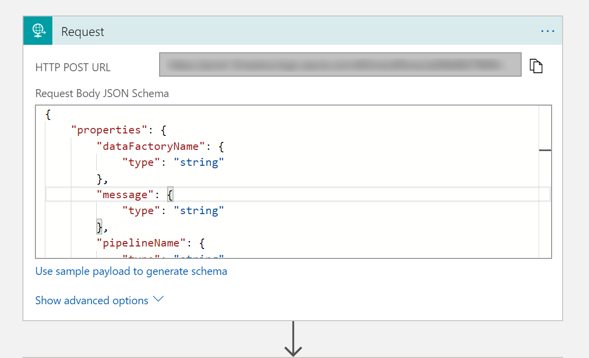Click the three blue dots in header
Viewport: 589px width, 358px height.
pos(548,30)
